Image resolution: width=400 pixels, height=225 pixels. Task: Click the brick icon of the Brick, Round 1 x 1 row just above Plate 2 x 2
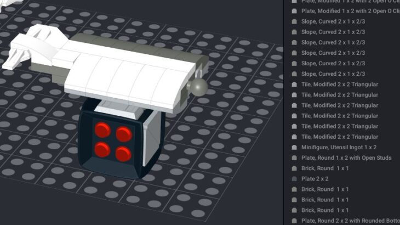click(294, 168)
